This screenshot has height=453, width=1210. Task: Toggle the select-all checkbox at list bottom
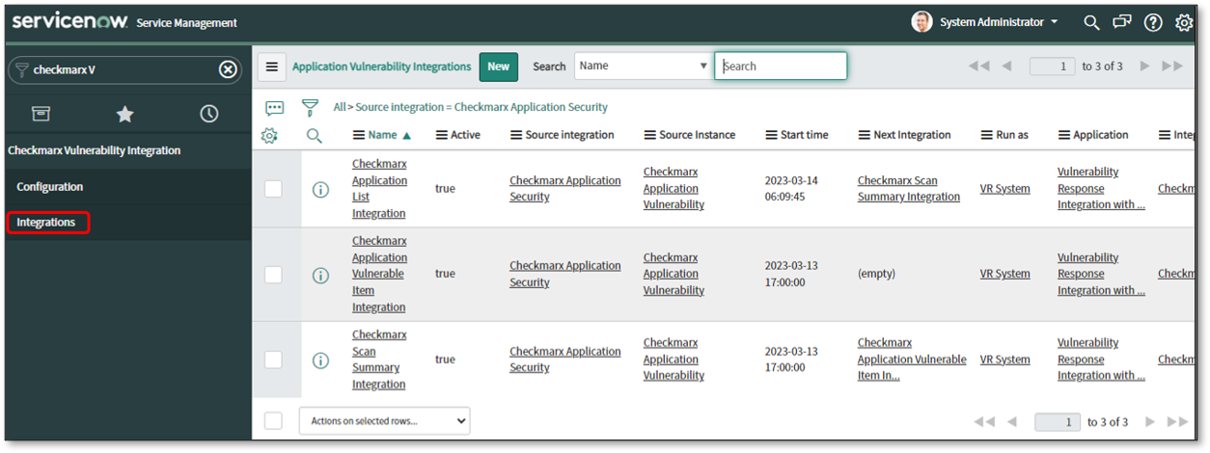tap(274, 421)
